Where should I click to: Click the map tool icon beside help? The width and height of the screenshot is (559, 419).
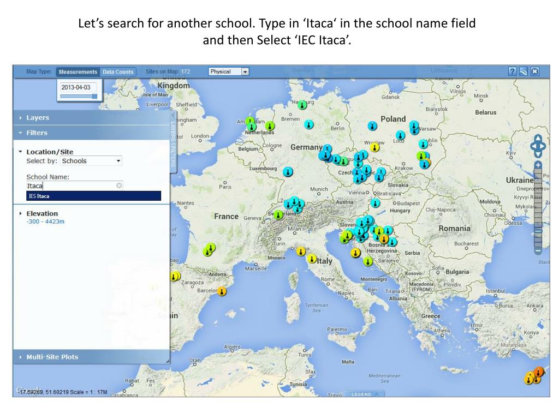(x=524, y=71)
